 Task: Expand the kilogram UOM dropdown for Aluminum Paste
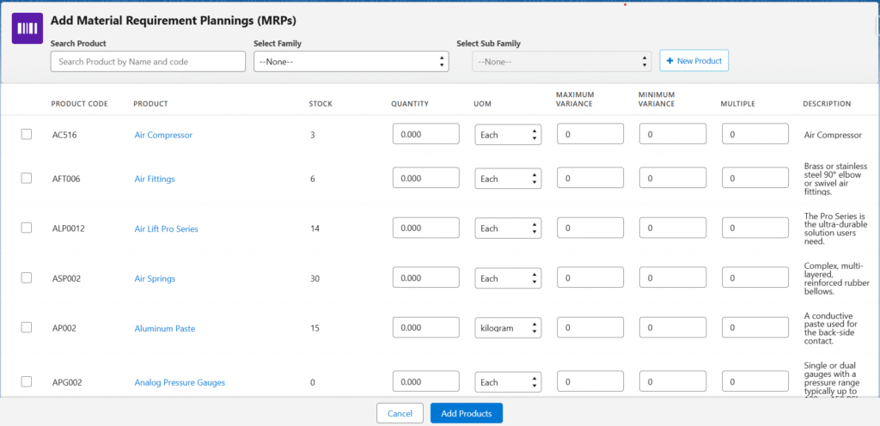[x=508, y=328]
